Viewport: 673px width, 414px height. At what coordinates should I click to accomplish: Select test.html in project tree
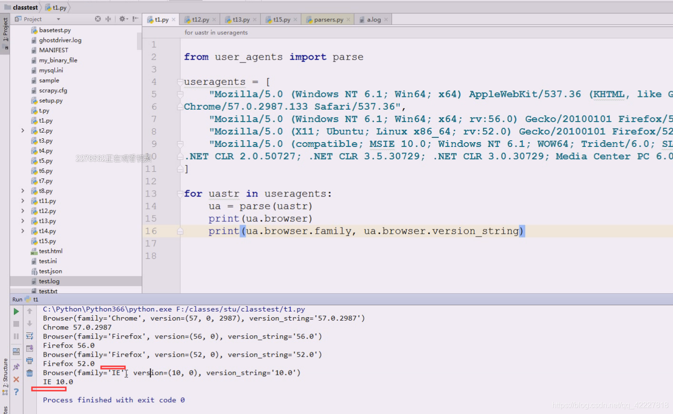(x=50, y=251)
